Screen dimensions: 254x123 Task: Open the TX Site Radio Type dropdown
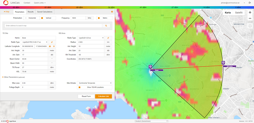point(34,42)
